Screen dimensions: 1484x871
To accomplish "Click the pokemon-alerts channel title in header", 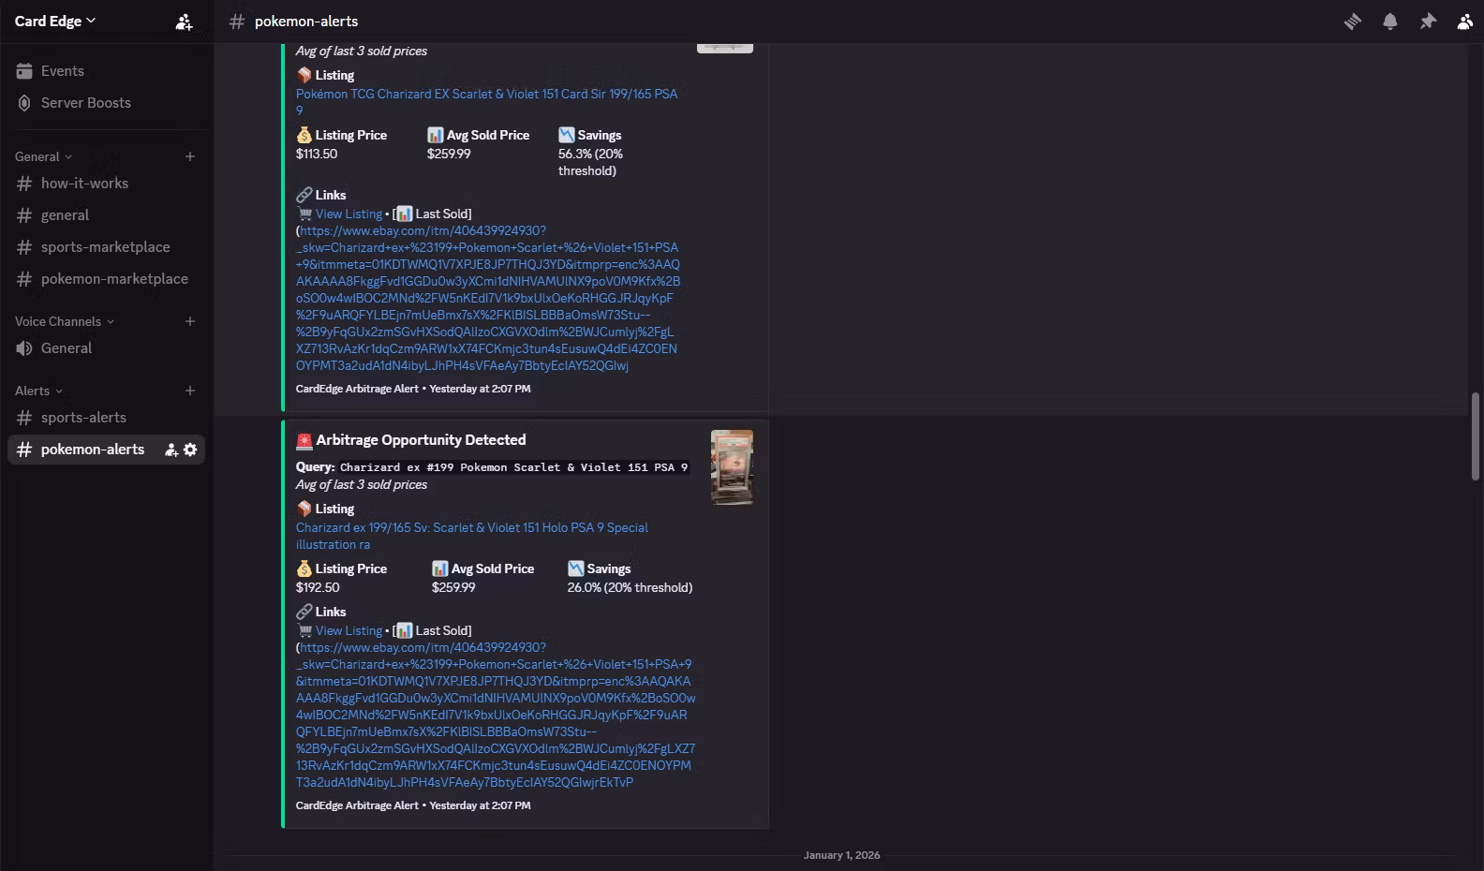I will coord(306,21).
